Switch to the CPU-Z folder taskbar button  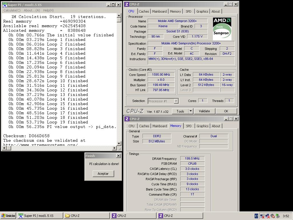[87, 216]
